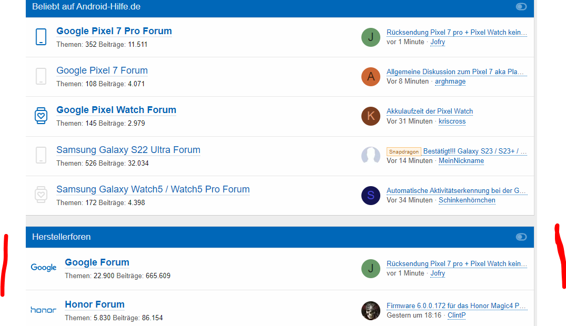
Task: Click 'Themen: 526 Beiträge: 32.034' stats text
Action: click(103, 163)
